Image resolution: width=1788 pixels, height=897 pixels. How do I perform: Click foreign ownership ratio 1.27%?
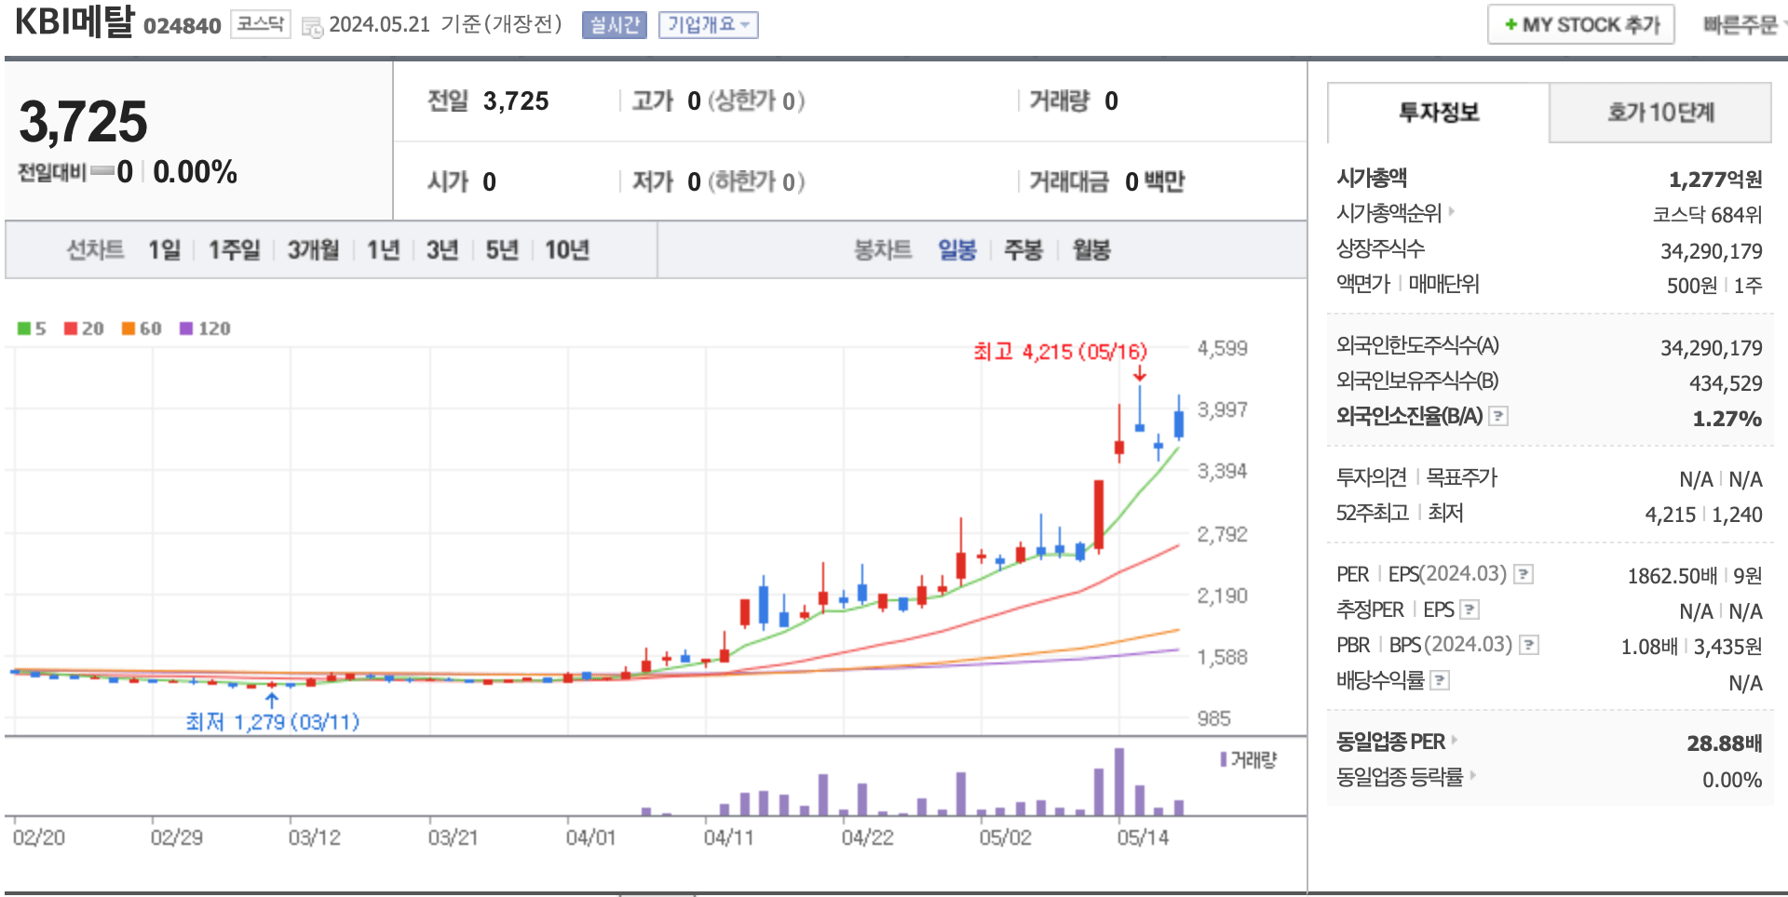click(1727, 419)
